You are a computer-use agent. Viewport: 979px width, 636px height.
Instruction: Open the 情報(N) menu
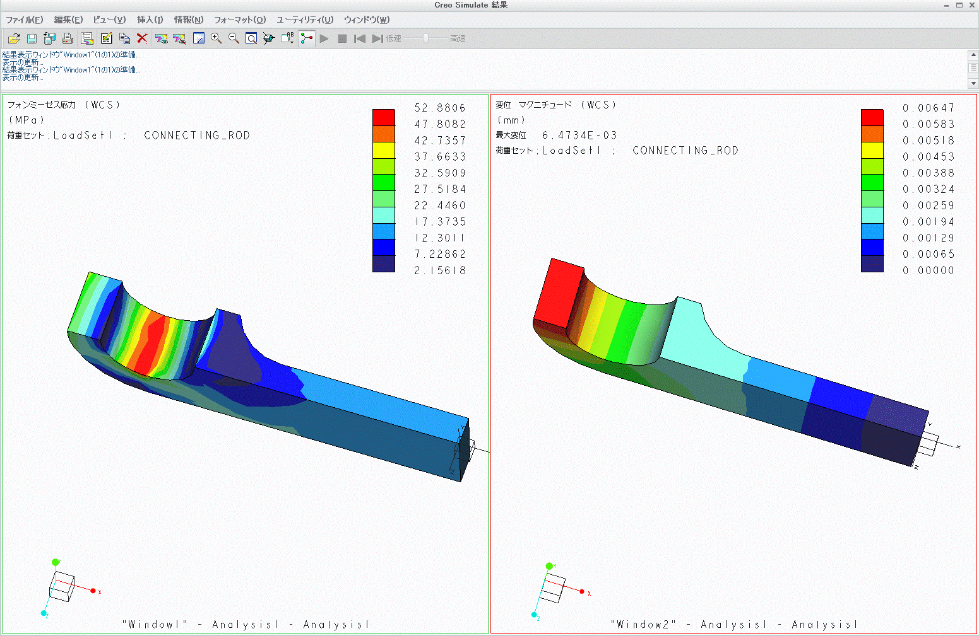[x=189, y=20]
